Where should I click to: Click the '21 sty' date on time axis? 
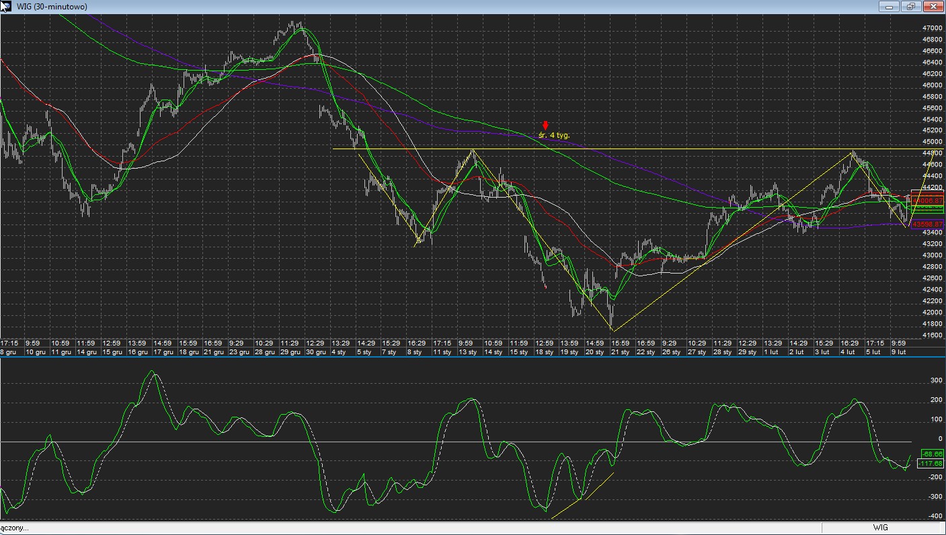(619, 352)
